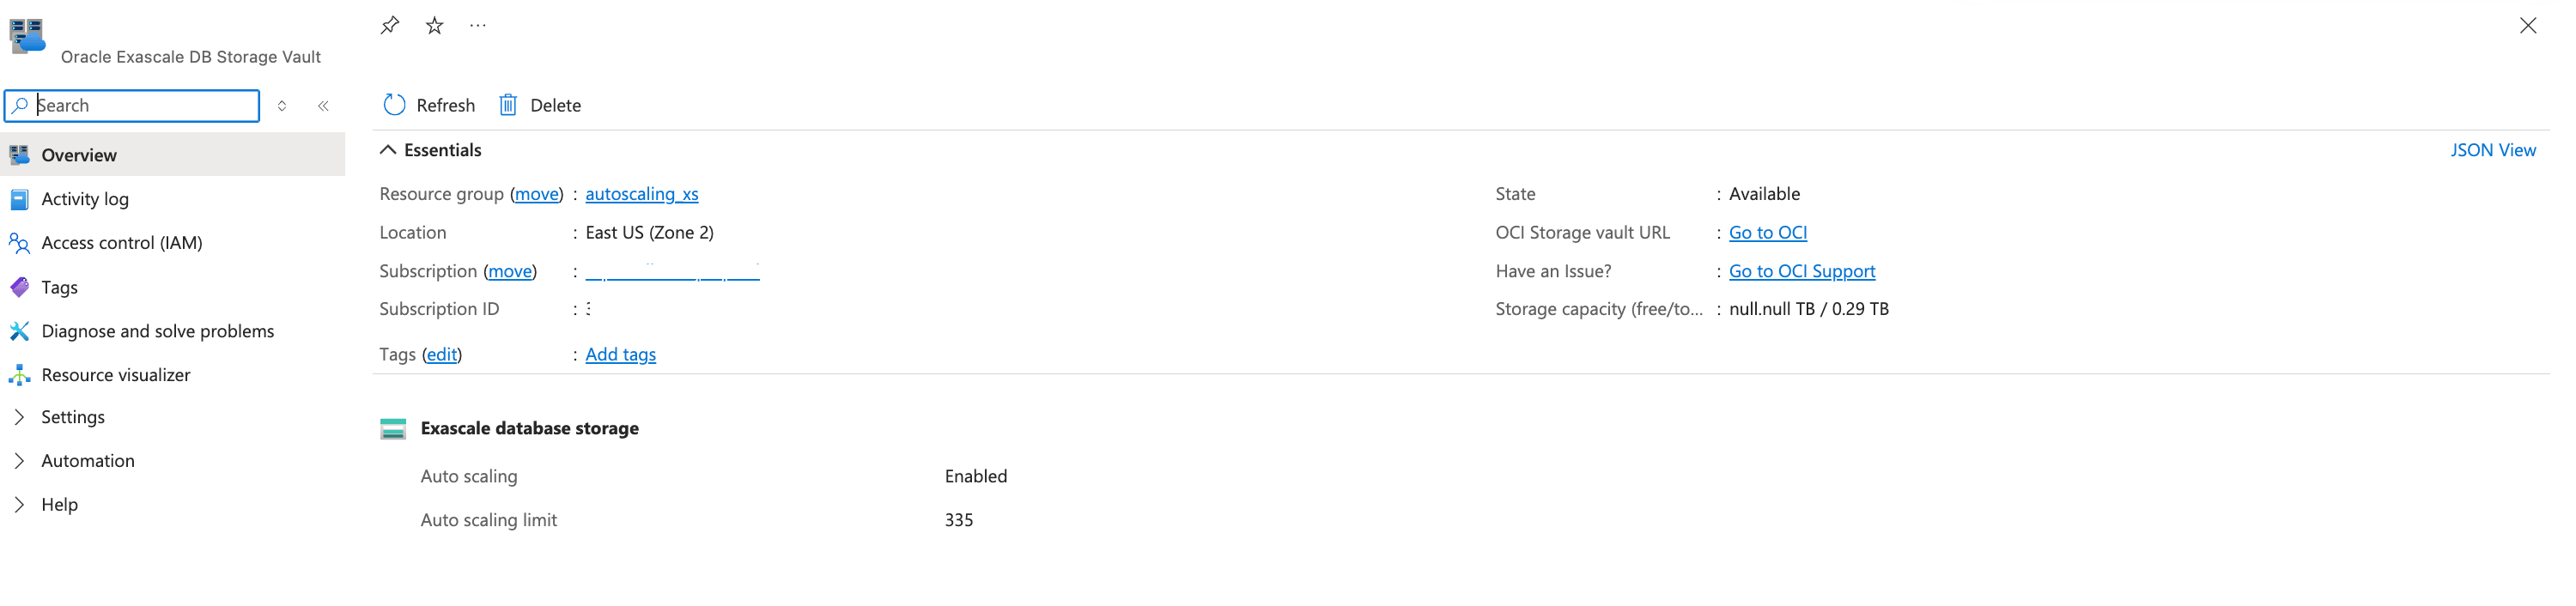Open Diagnose and solve problems

158,330
